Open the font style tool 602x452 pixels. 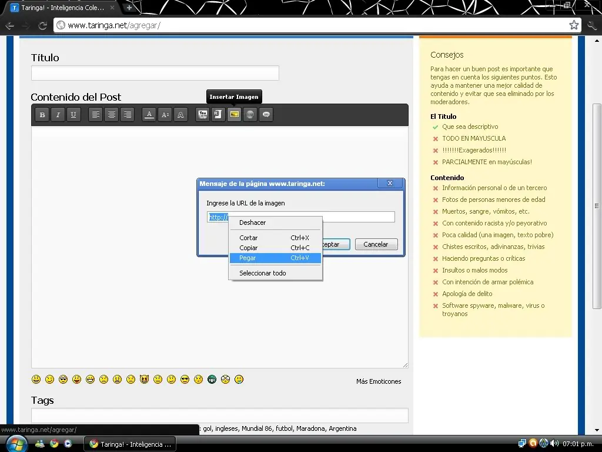(x=181, y=115)
